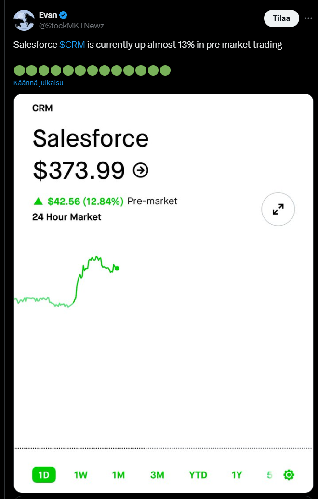318x499 pixels.
Task: Choose the partially visible 5Y range
Action: pyautogui.click(x=269, y=475)
